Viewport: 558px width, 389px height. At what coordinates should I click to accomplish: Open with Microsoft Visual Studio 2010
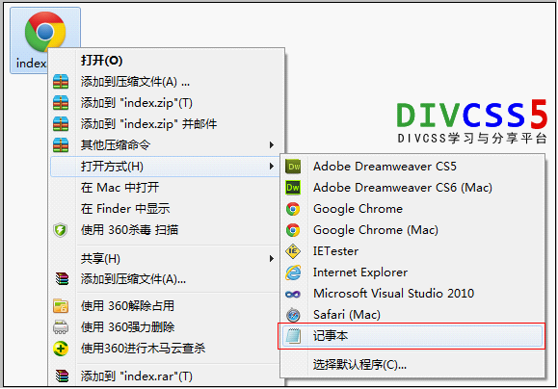coord(412,294)
